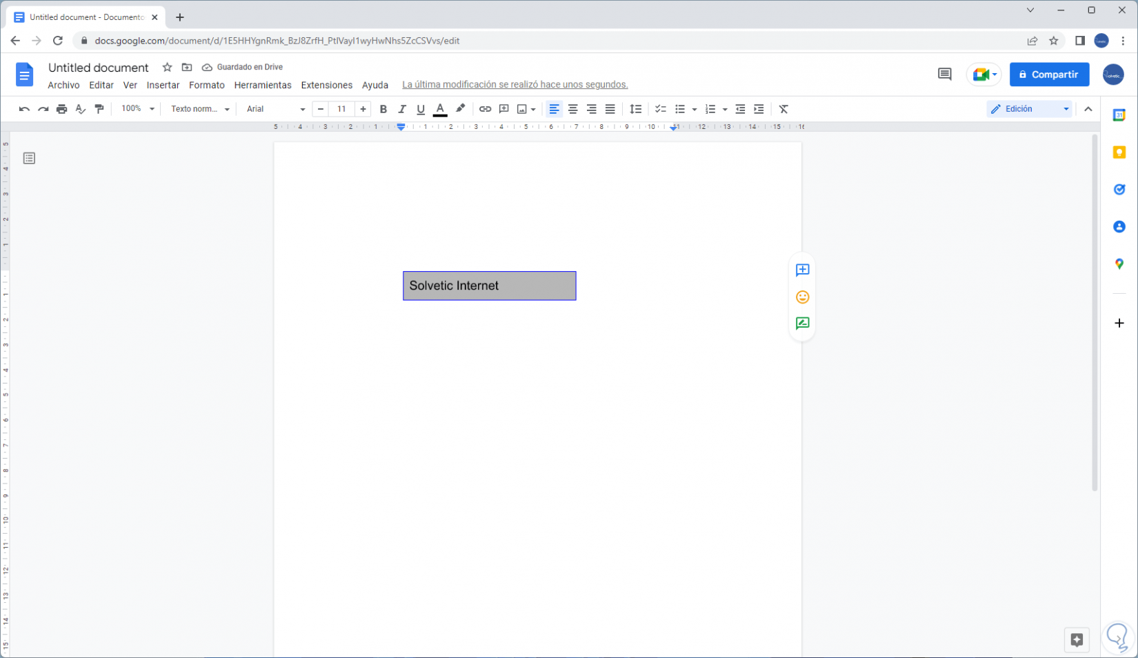The width and height of the screenshot is (1138, 658).
Task: Click the browser address bar
Action: coord(552,41)
